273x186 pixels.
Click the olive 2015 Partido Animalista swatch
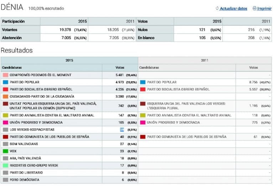5,115
